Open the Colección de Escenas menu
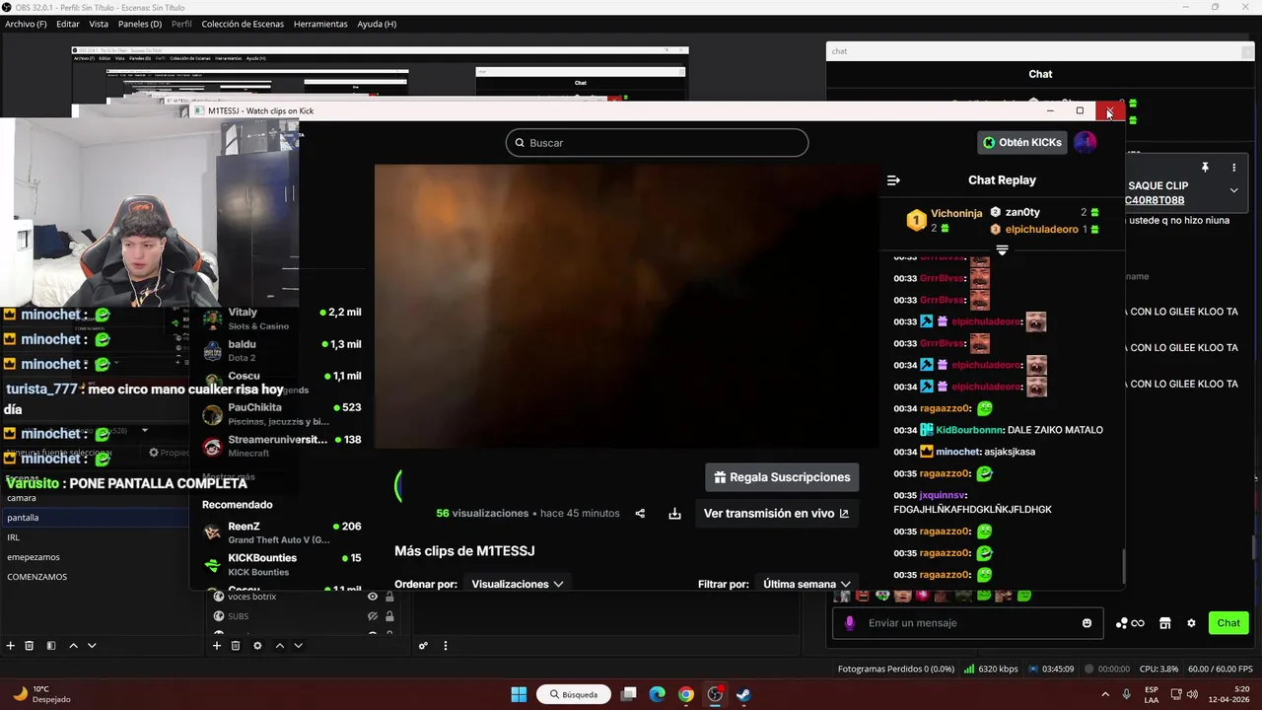This screenshot has height=710, width=1262. coord(242,24)
